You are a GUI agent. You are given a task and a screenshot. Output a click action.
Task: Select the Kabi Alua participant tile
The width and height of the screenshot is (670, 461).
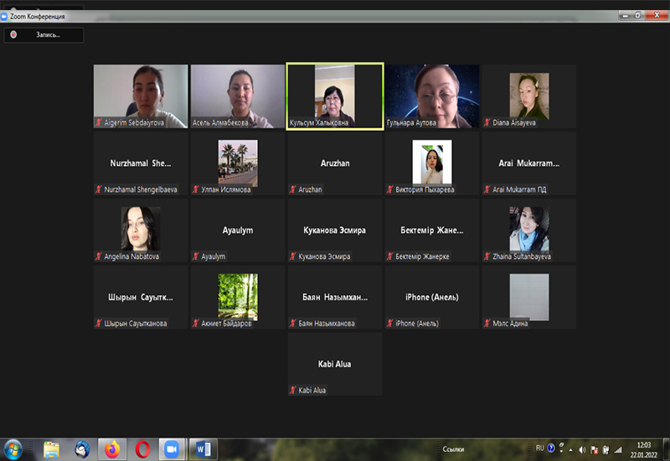(x=335, y=365)
